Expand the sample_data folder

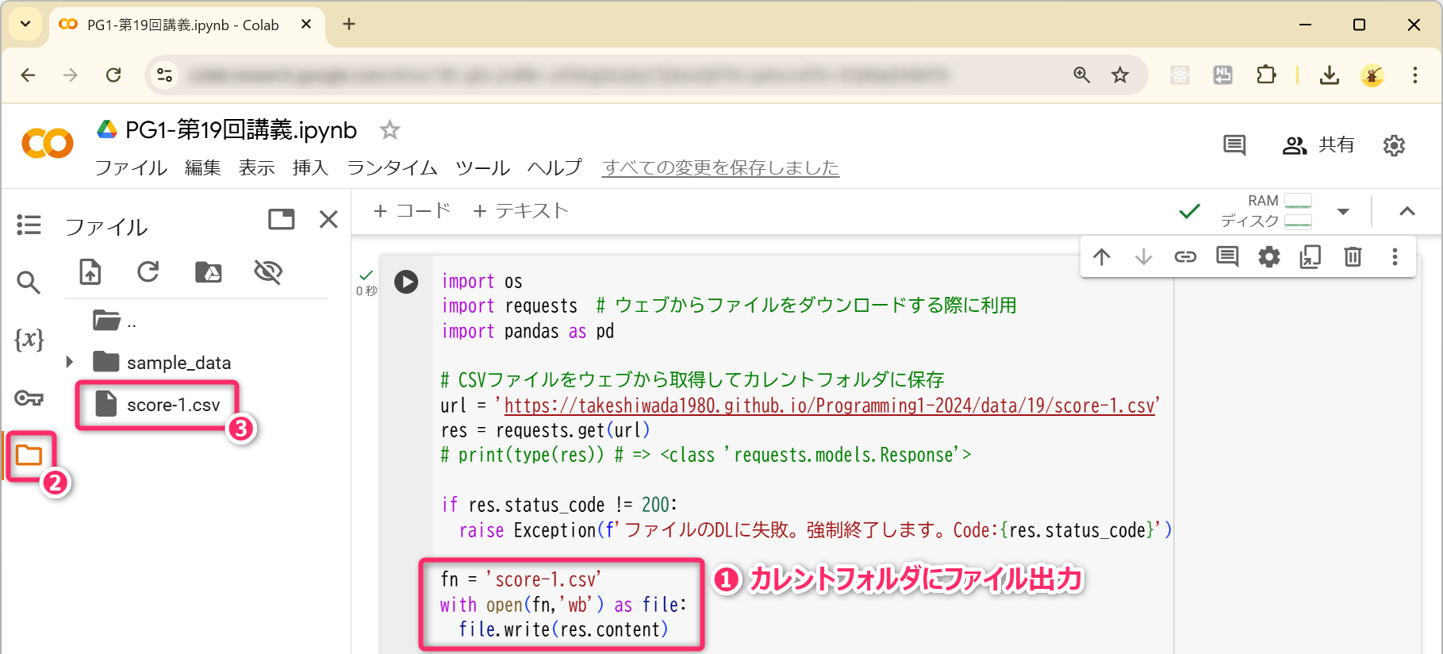(70, 362)
